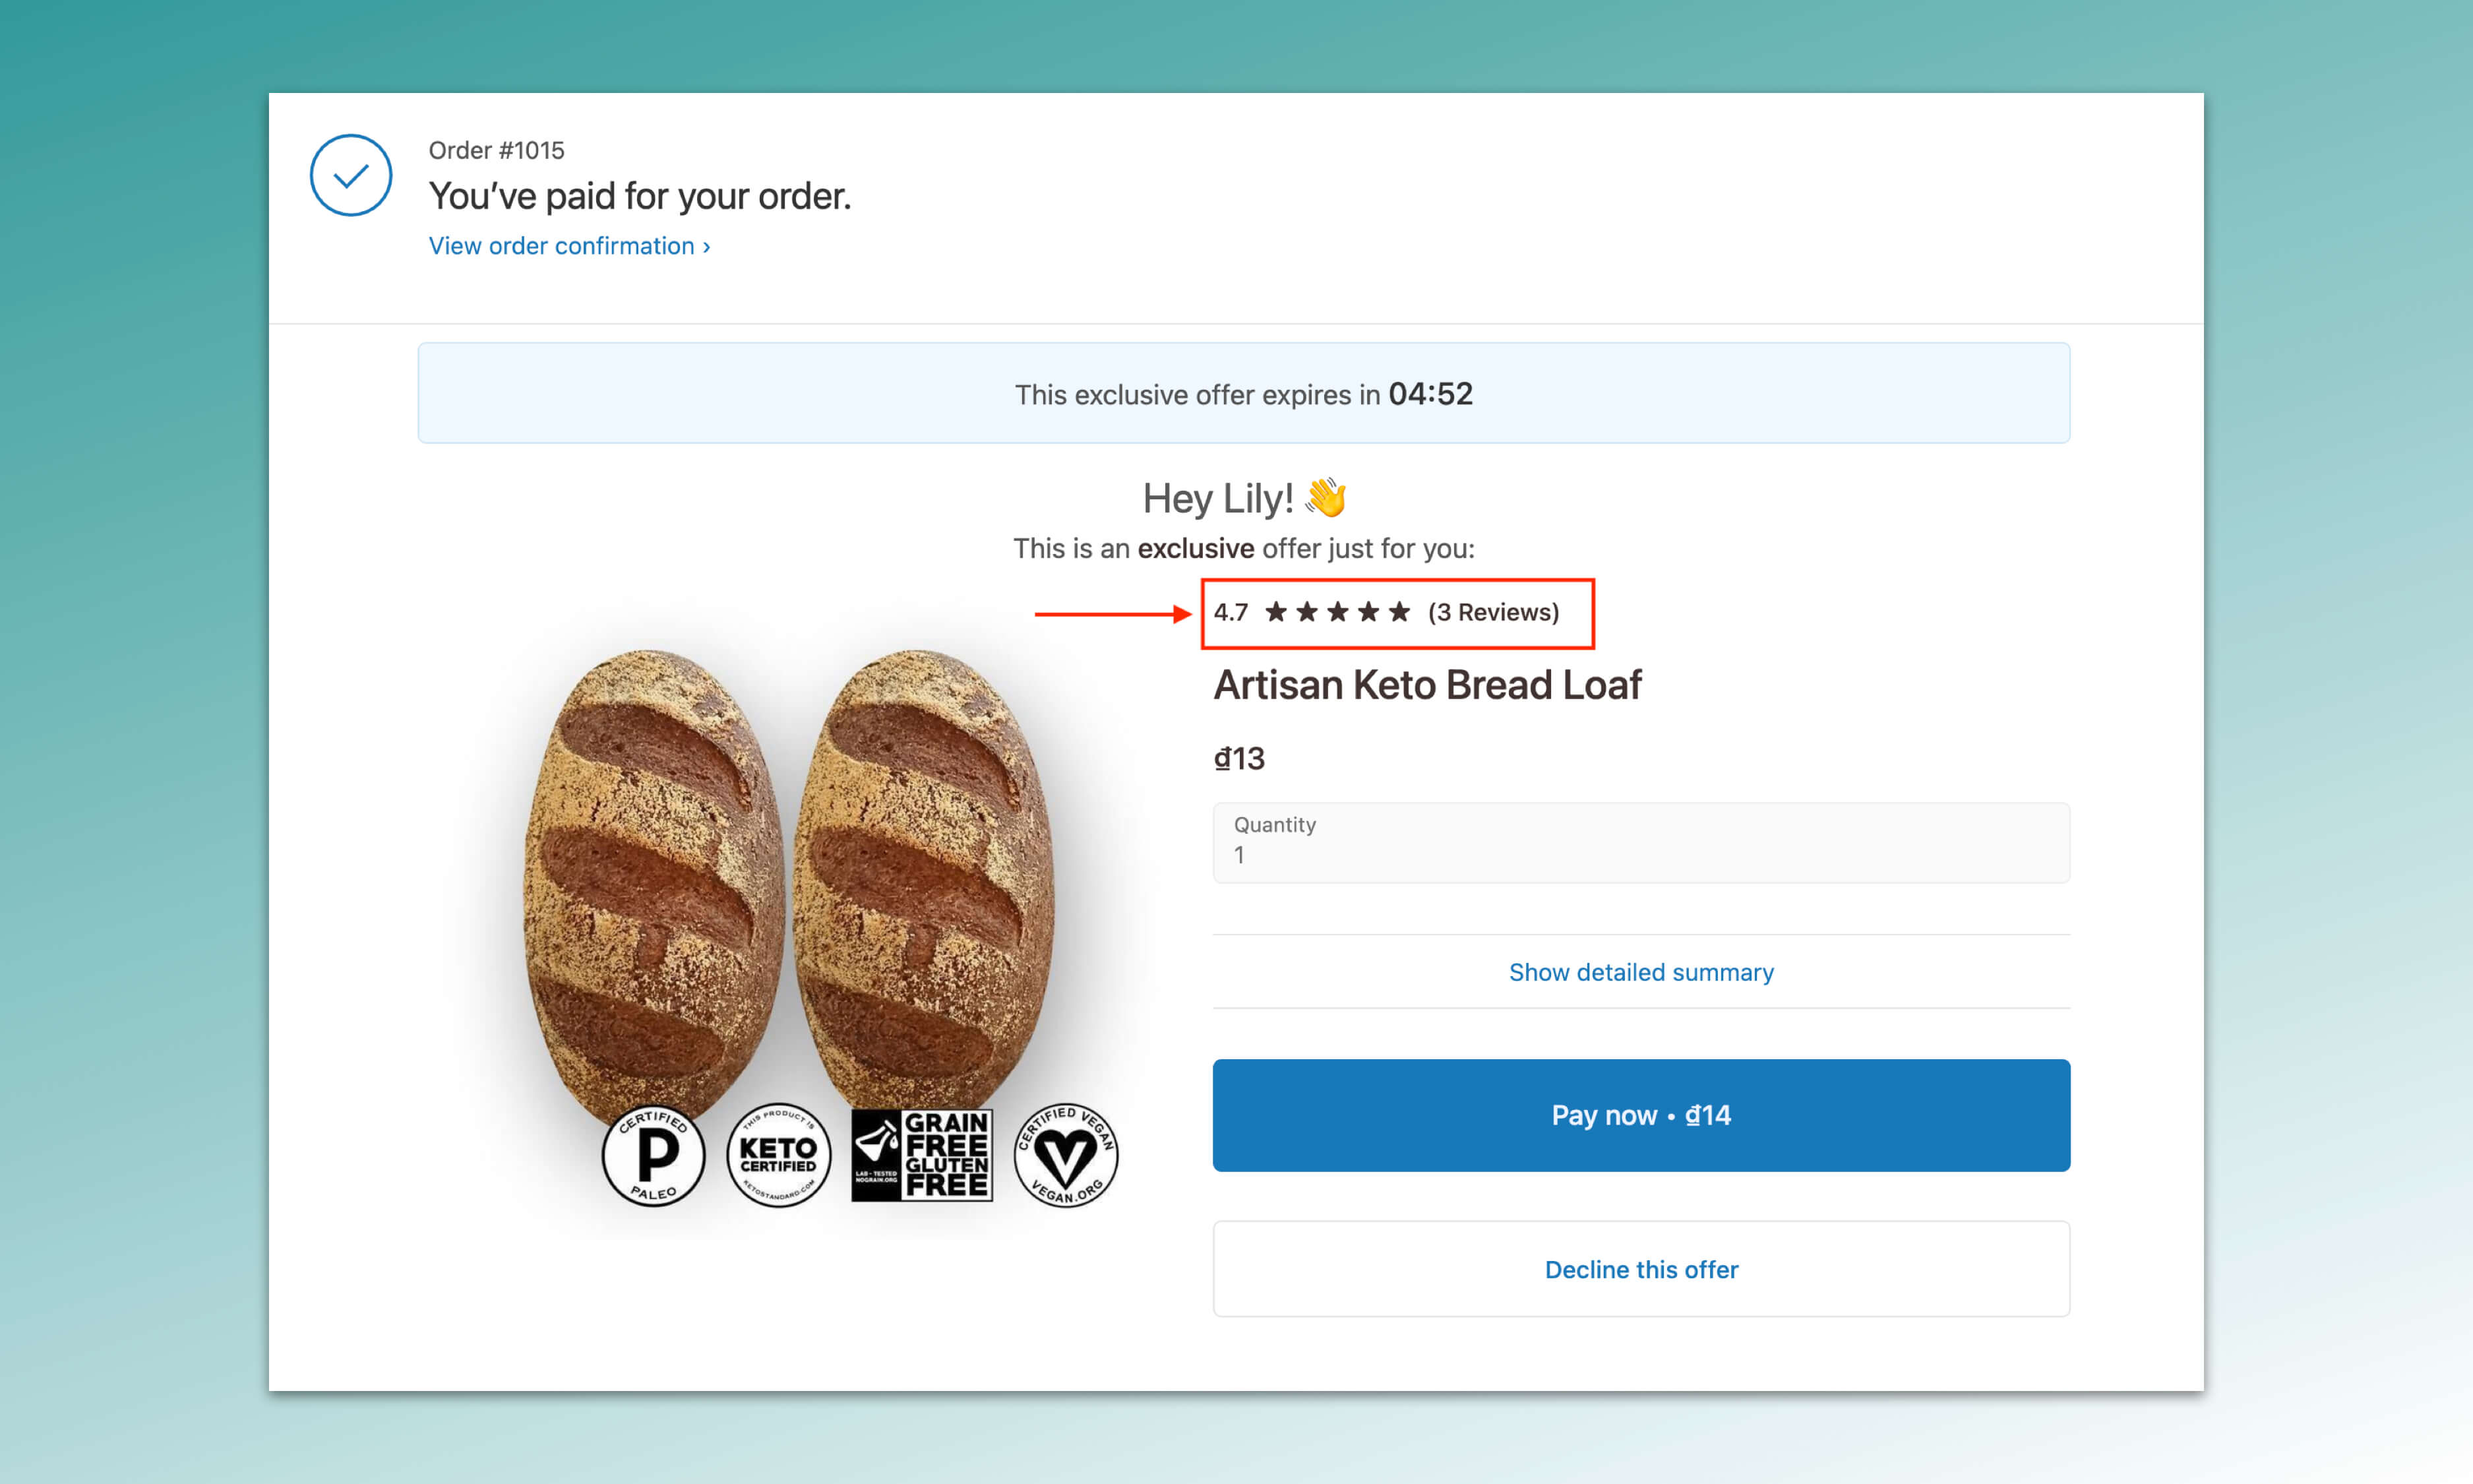Click the order paid checkmark icon
The image size is (2473, 1484).
pos(350,176)
